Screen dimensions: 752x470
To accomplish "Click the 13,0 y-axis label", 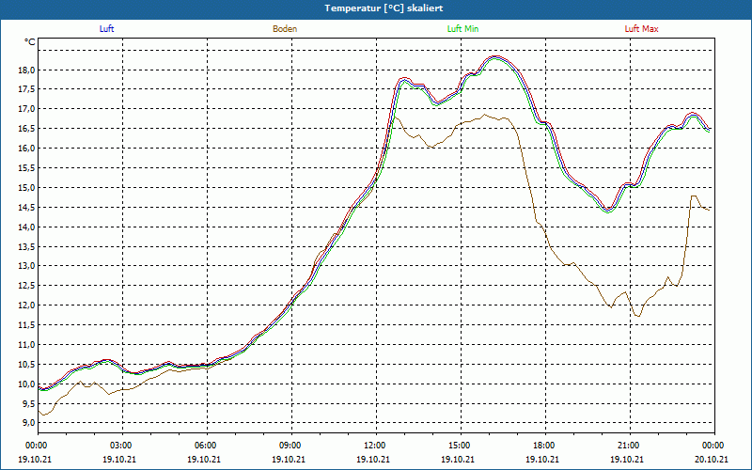I will tap(27, 266).
